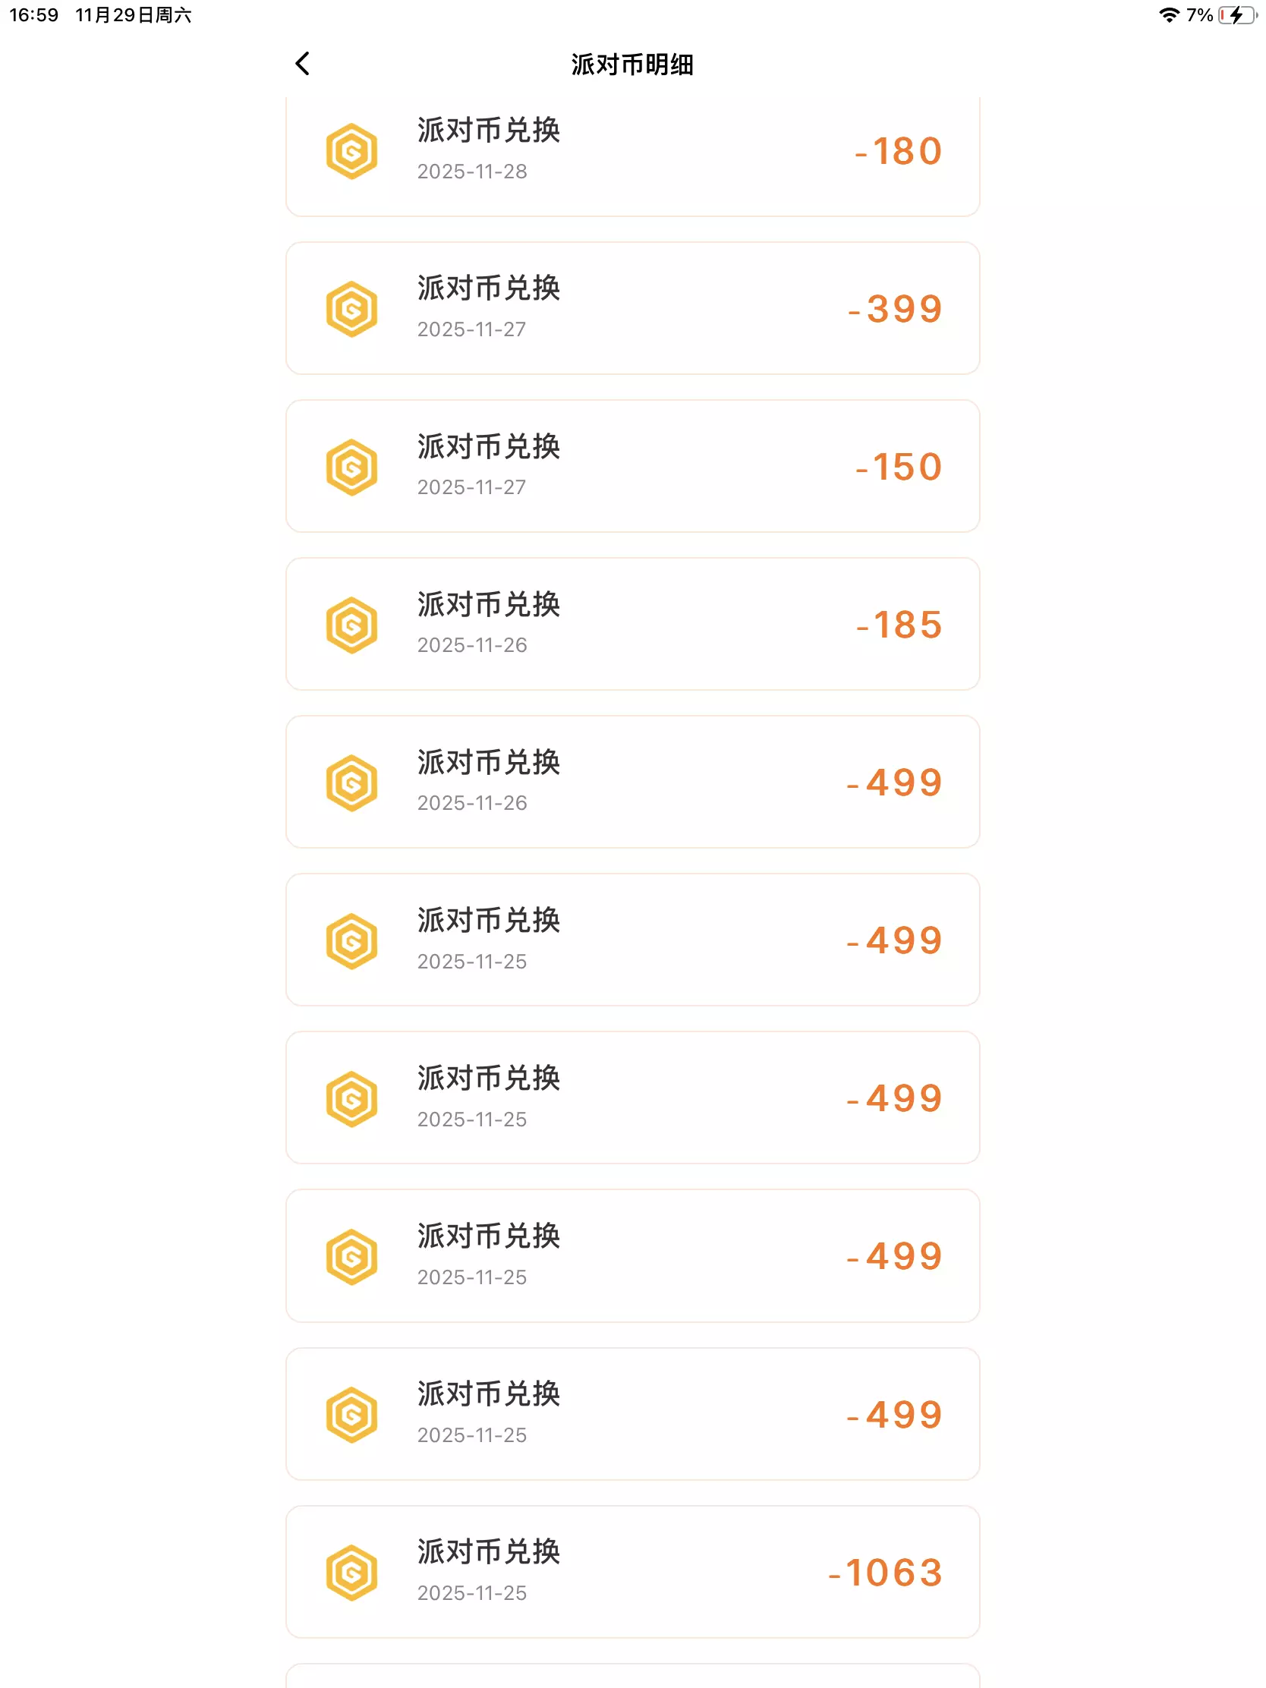Tap the 2025-11-28 date label
1266x1688 pixels.
pos(471,172)
